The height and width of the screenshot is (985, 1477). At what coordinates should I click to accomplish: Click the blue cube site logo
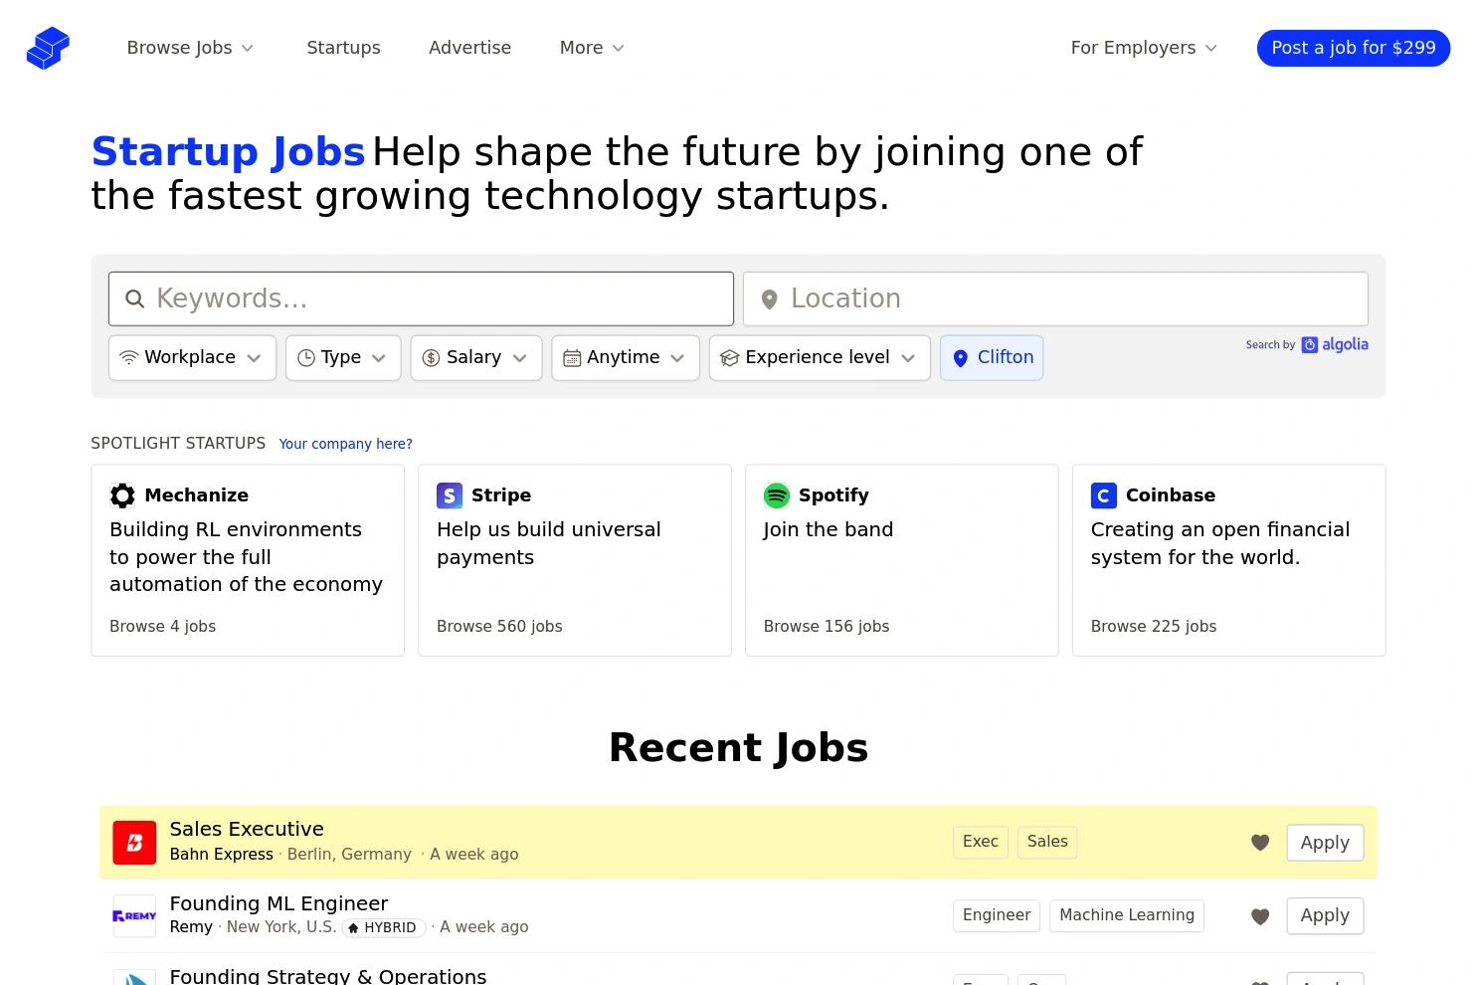[x=48, y=48]
